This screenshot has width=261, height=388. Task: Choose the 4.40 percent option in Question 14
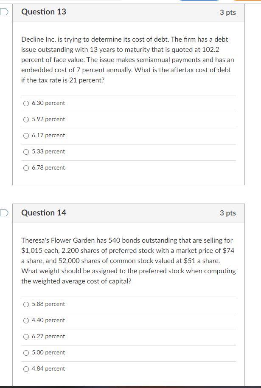click(25, 320)
